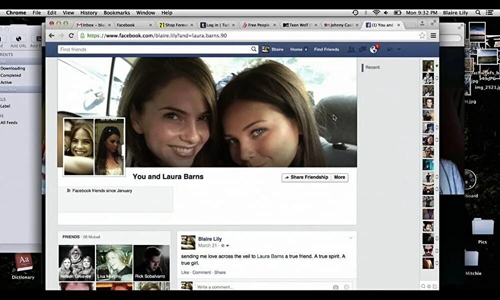Open the More dropdown button

[339, 177]
